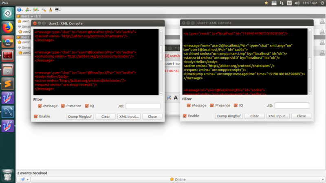Uncheck Presence filter in User1 XML Console
Image resolution: width=326 pixels, height=183 pixels.
click(211, 106)
